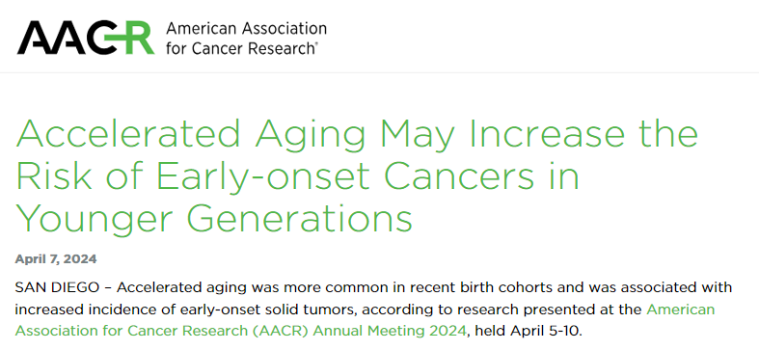Click the words Annual Meeting 2024 in green
The image size is (759, 350).
(390, 331)
